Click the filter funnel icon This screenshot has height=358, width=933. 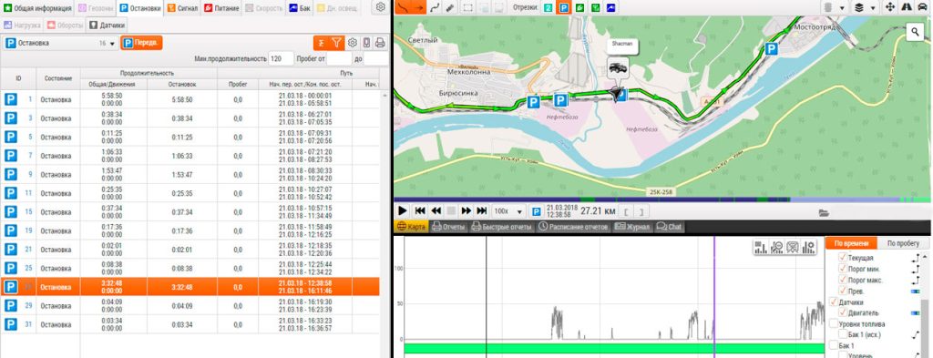[337, 43]
